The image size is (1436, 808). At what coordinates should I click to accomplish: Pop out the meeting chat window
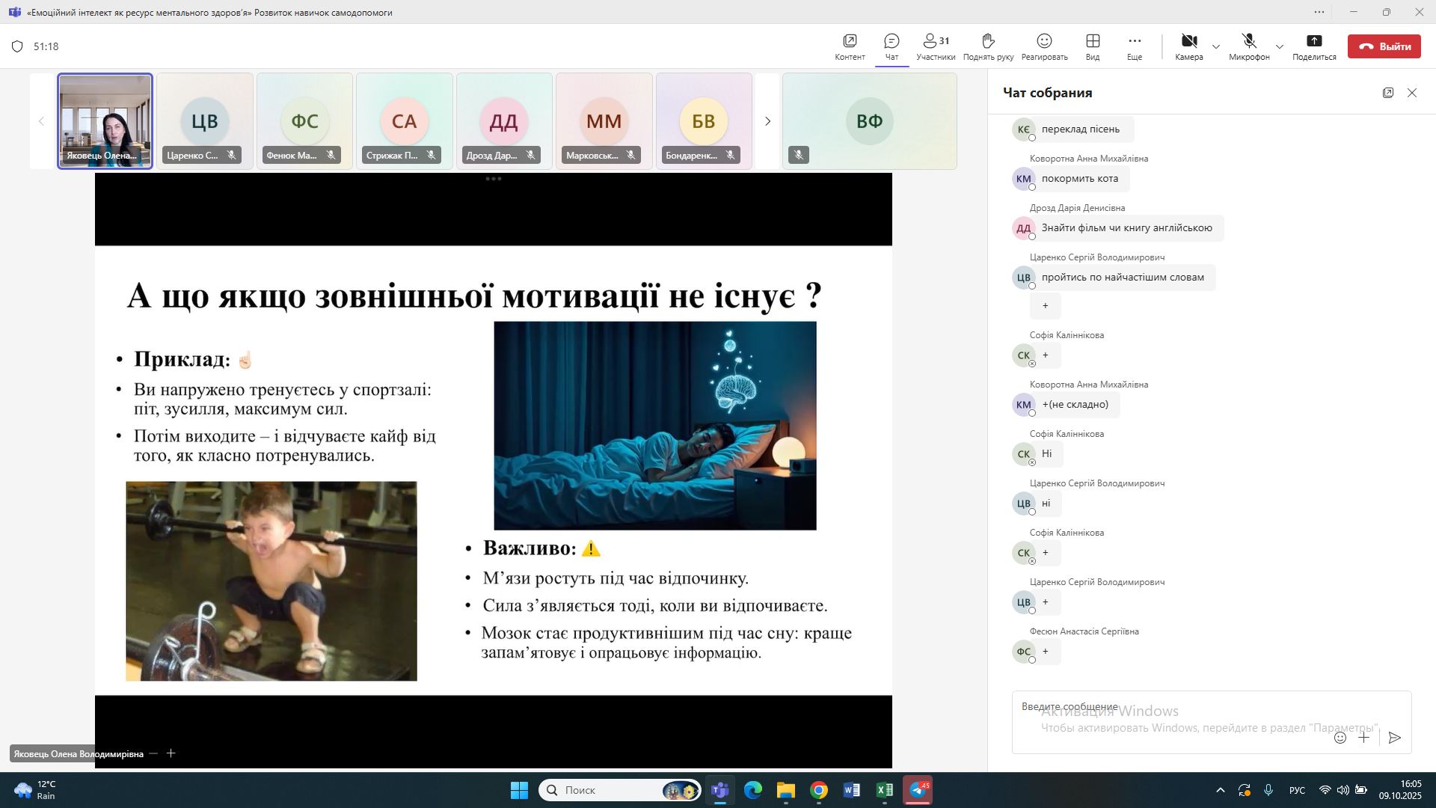(1388, 93)
